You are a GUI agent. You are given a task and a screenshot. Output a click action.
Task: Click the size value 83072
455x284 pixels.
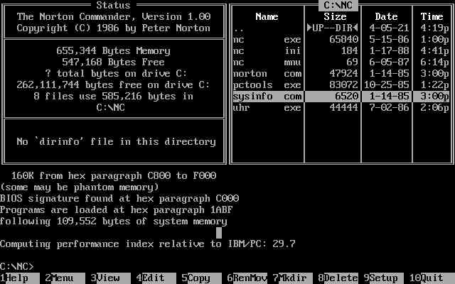click(x=344, y=85)
